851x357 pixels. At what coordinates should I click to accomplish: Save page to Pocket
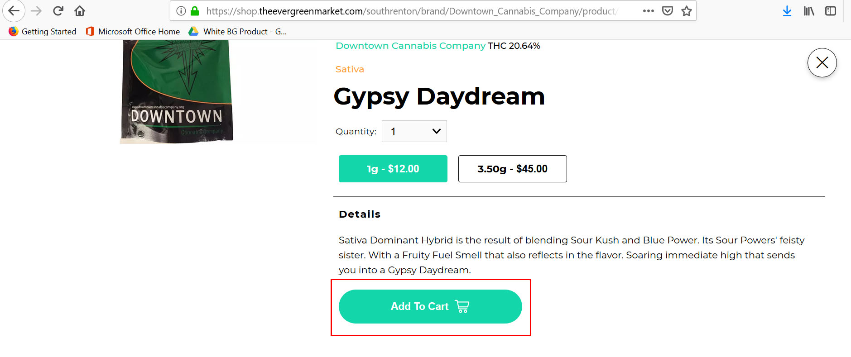coord(668,11)
